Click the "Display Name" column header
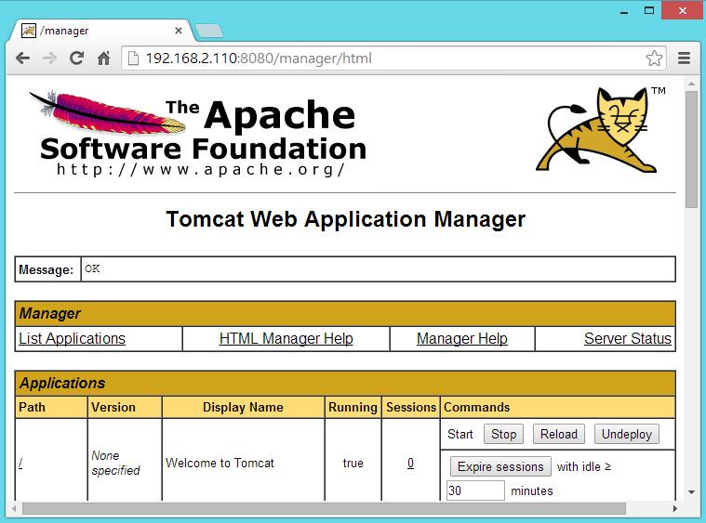The width and height of the screenshot is (706, 523). [243, 407]
